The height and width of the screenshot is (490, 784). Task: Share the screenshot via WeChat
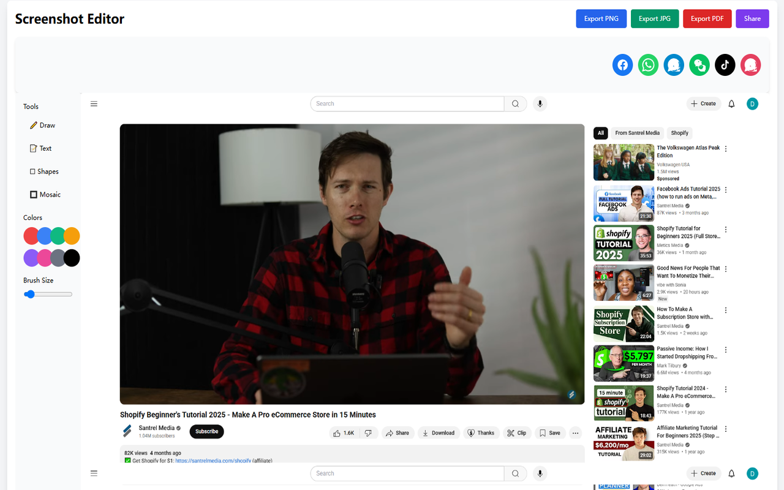click(x=699, y=65)
